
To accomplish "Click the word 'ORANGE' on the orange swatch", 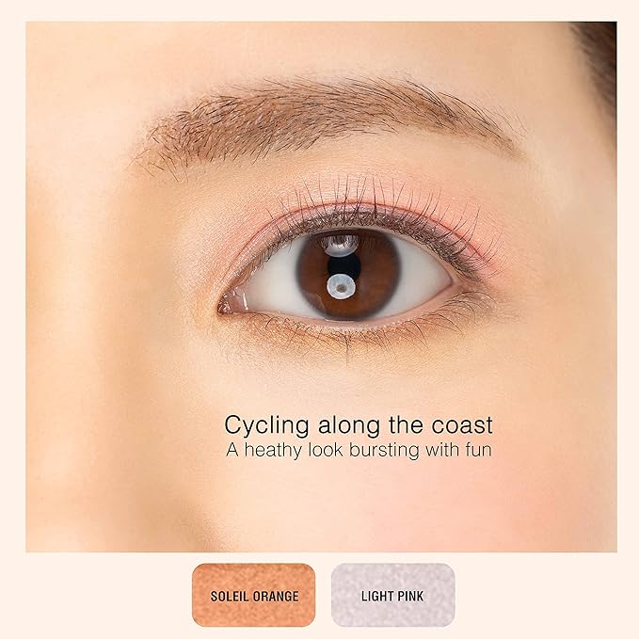I will click(x=276, y=597).
